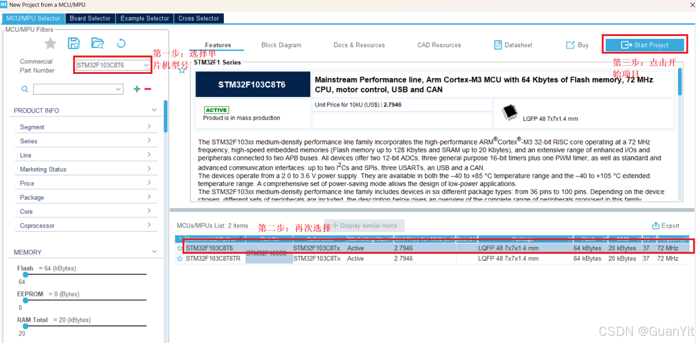
Task: Click the filters panel vertical scrollbar
Action: pos(166,116)
